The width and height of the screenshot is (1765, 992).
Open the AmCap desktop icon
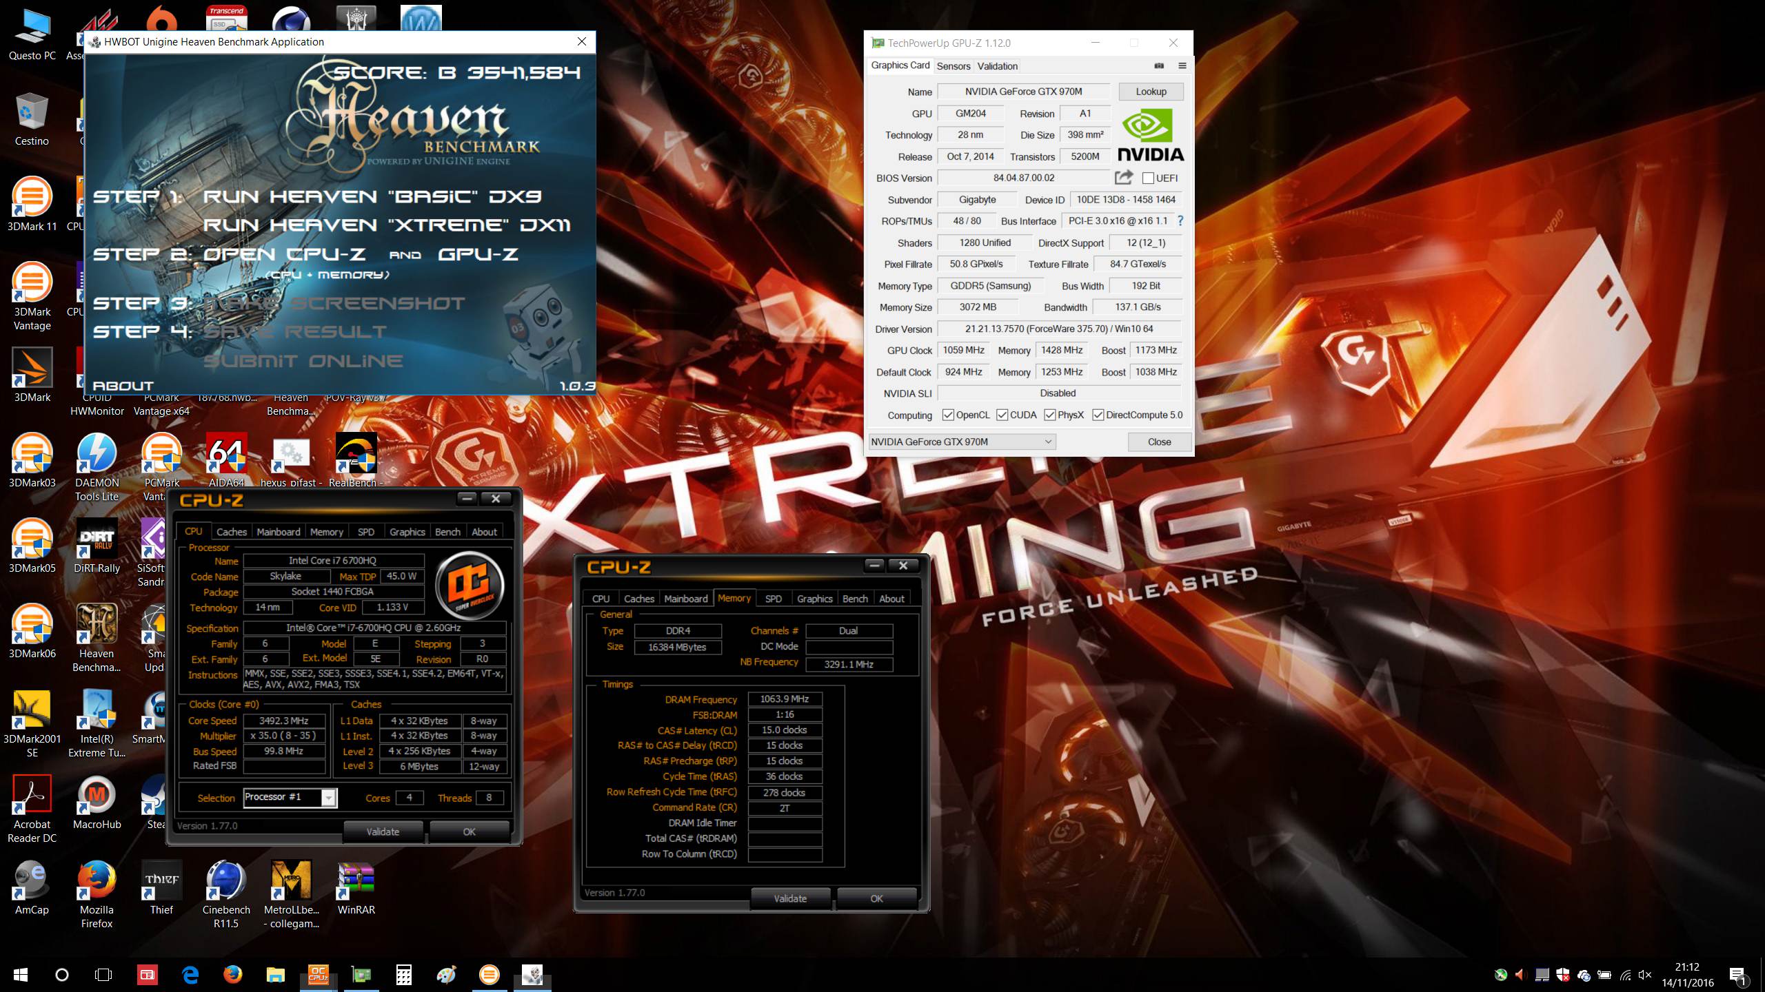click(x=32, y=887)
